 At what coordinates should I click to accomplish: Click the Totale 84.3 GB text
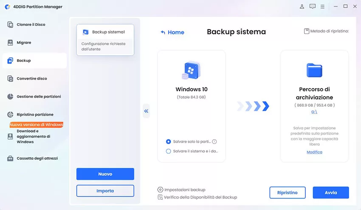click(191, 97)
